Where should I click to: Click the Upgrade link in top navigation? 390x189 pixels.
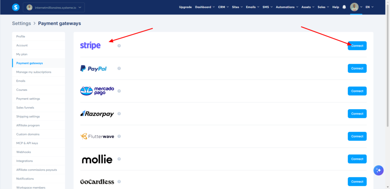[x=185, y=7]
